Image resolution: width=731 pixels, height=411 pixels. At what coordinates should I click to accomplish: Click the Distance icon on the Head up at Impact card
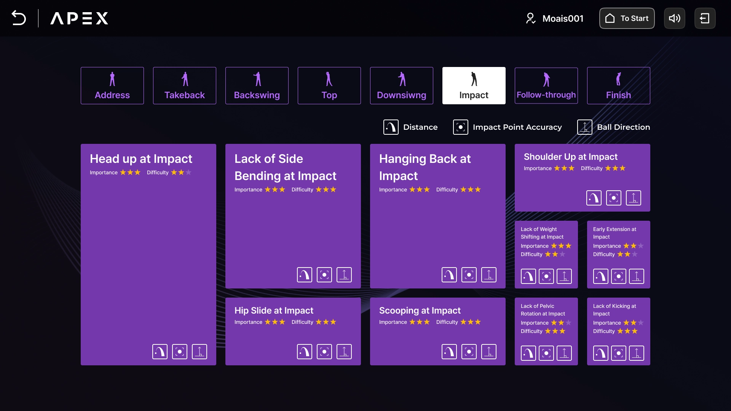160,352
